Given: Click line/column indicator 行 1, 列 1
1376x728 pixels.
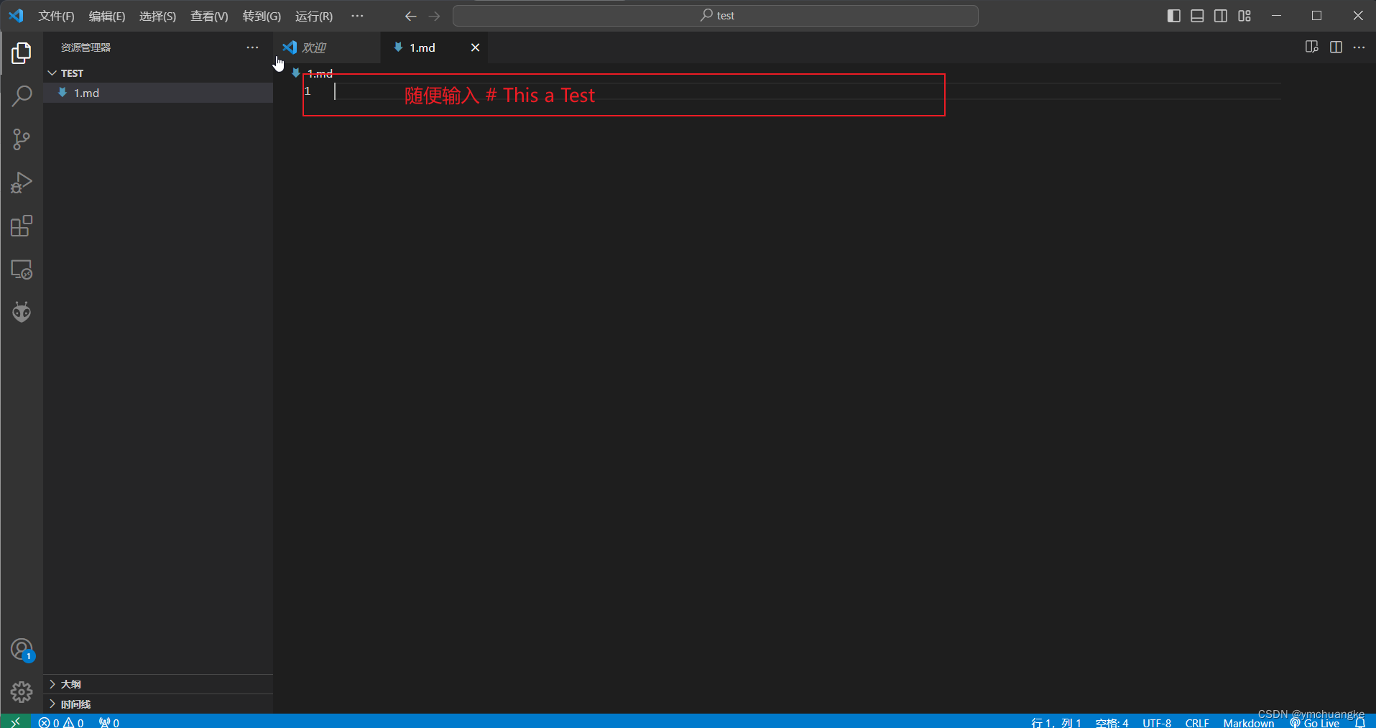Looking at the screenshot, I should [x=1056, y=723].
